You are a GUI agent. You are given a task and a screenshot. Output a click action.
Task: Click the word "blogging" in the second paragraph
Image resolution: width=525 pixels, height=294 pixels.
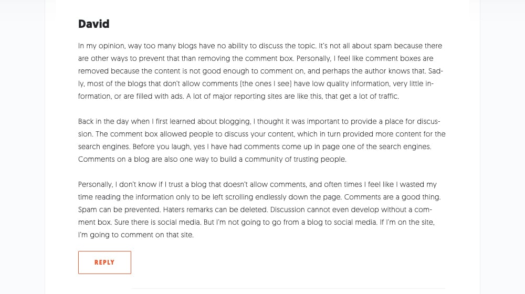click(x=235, y=122)
